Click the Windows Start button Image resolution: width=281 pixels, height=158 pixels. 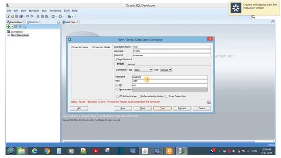(11, 151)
